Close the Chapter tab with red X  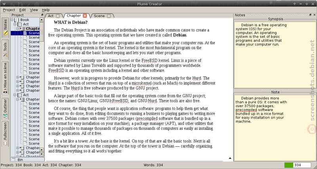pyautogui.click(x=85, y=16)
